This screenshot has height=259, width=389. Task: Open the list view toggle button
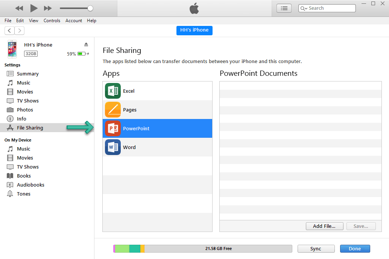tap(284, 8)
